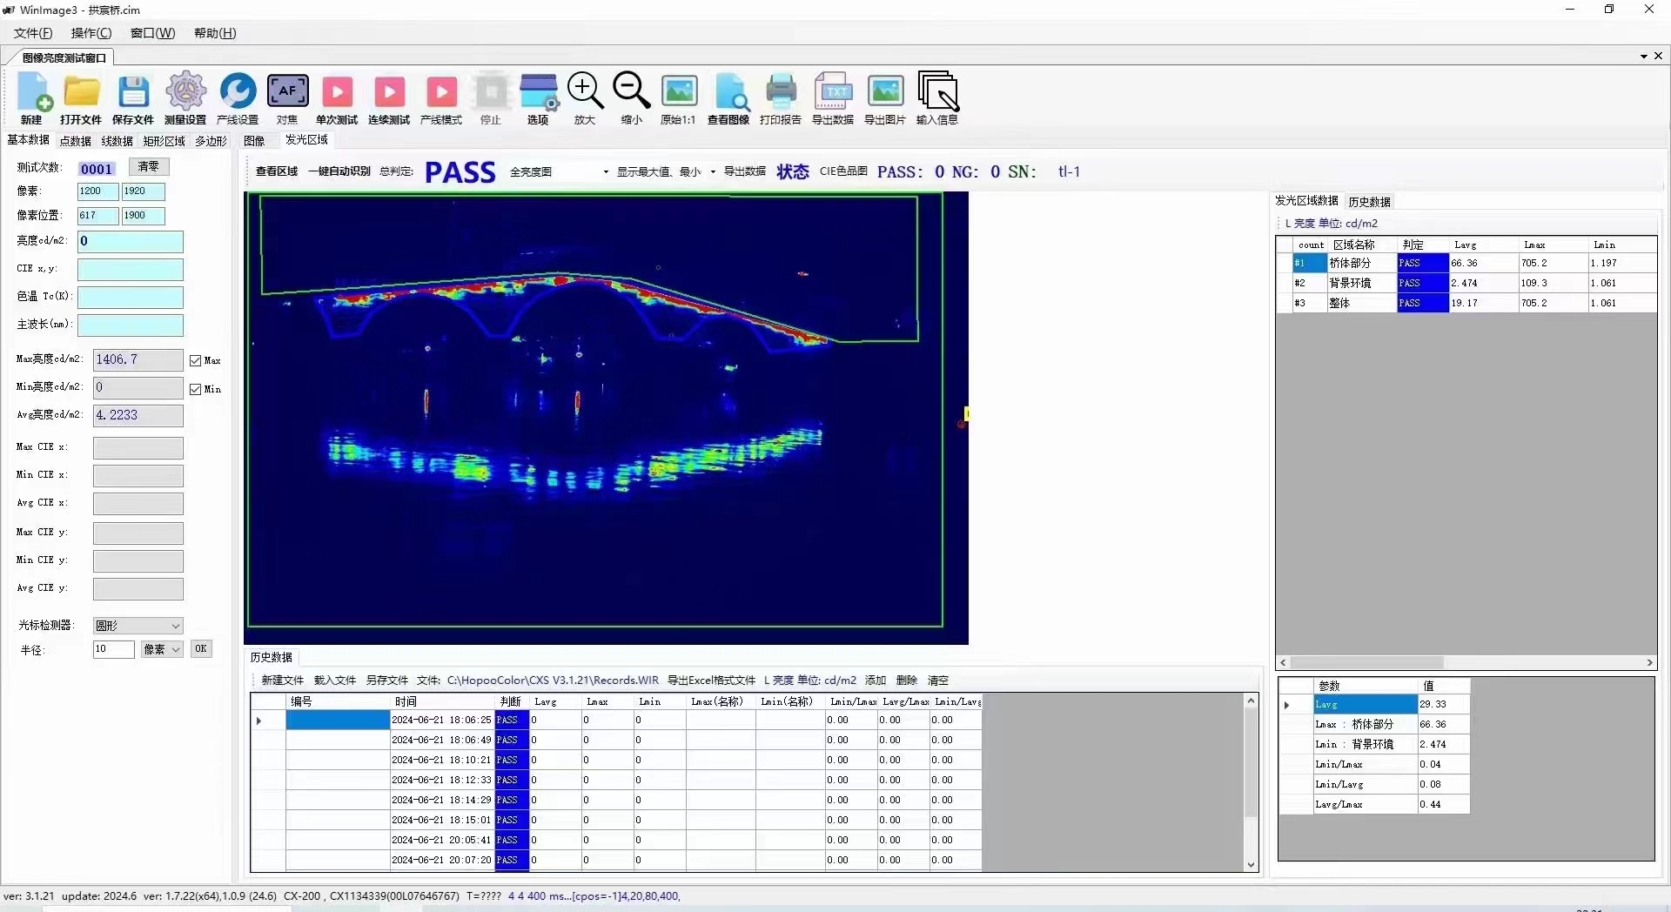Toggle the Min brightness checkbox

[x=196, y=389]
